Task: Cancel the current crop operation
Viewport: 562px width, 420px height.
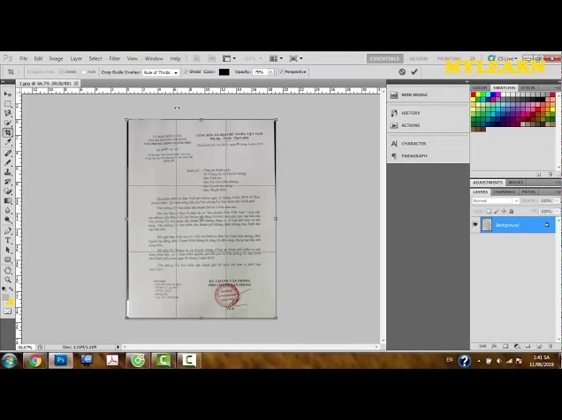Action: [402, 71]
